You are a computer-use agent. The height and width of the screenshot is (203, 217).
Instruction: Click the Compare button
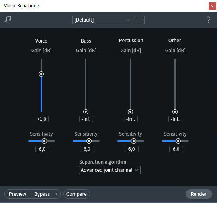coord(76,194)
